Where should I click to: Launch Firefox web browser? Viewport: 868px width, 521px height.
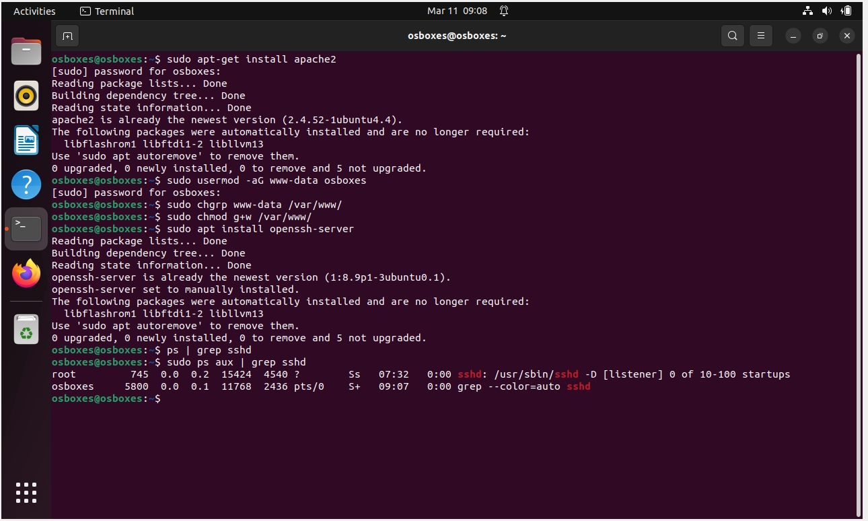pyautogui.click(x=26, y=273)
